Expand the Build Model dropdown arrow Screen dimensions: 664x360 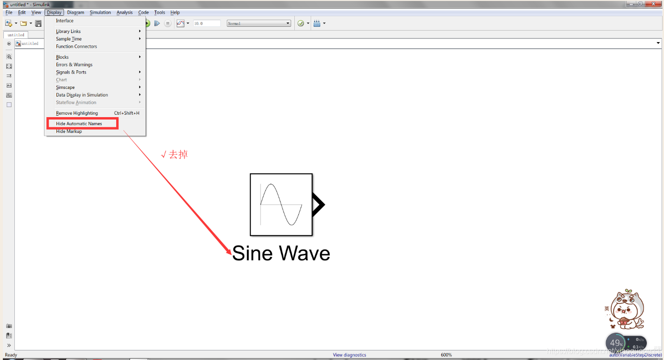click(324, 23)
